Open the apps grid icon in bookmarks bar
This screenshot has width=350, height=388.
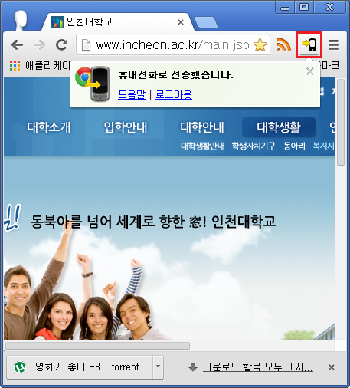[x=15, y=66]
